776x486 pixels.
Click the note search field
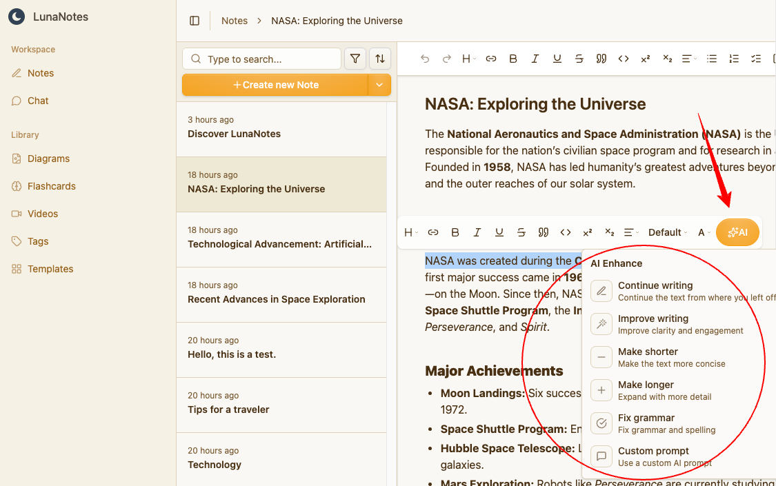pyautogui.click(x=269, y=59)
